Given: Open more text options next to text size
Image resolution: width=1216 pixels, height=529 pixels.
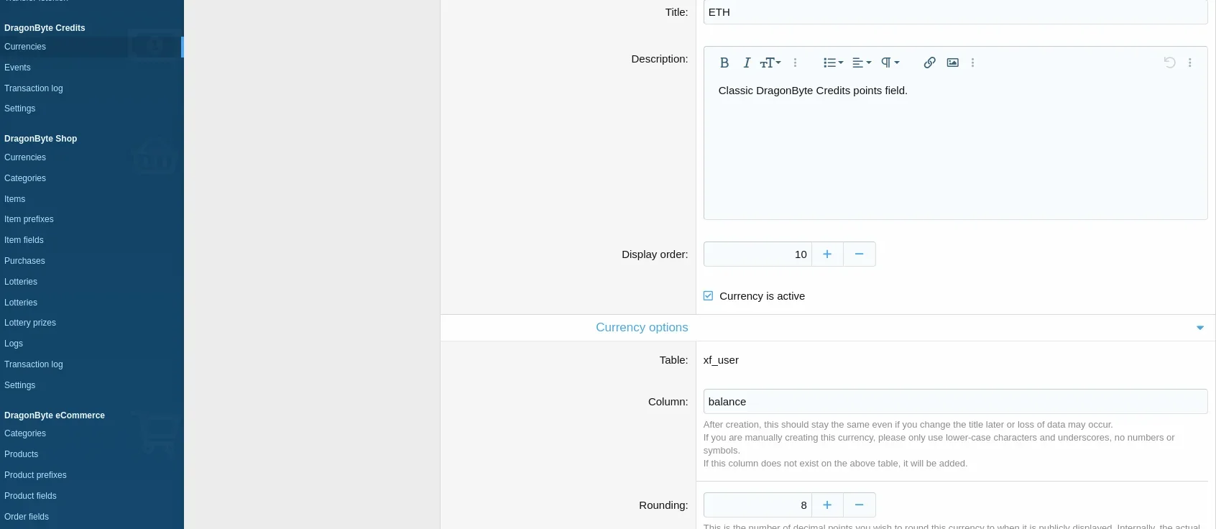Looking at the screenshot, I should pyautogui.click(x=795, y=63).
